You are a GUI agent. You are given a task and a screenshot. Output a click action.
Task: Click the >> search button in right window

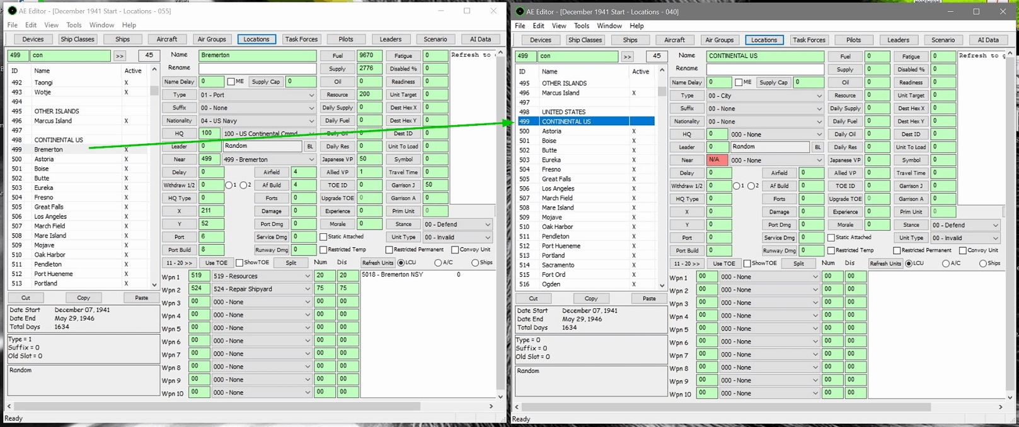pos(627,56)
